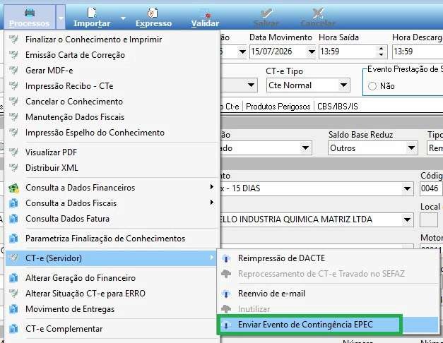Choose Cancelar o Conhecimento
Screen dimensions: 443x343
74,102
